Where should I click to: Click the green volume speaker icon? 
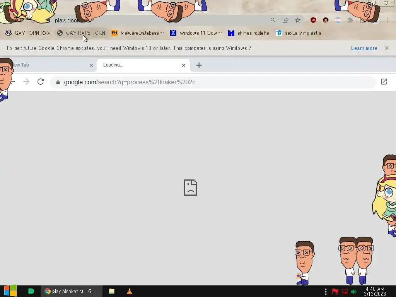click(353, 292)
